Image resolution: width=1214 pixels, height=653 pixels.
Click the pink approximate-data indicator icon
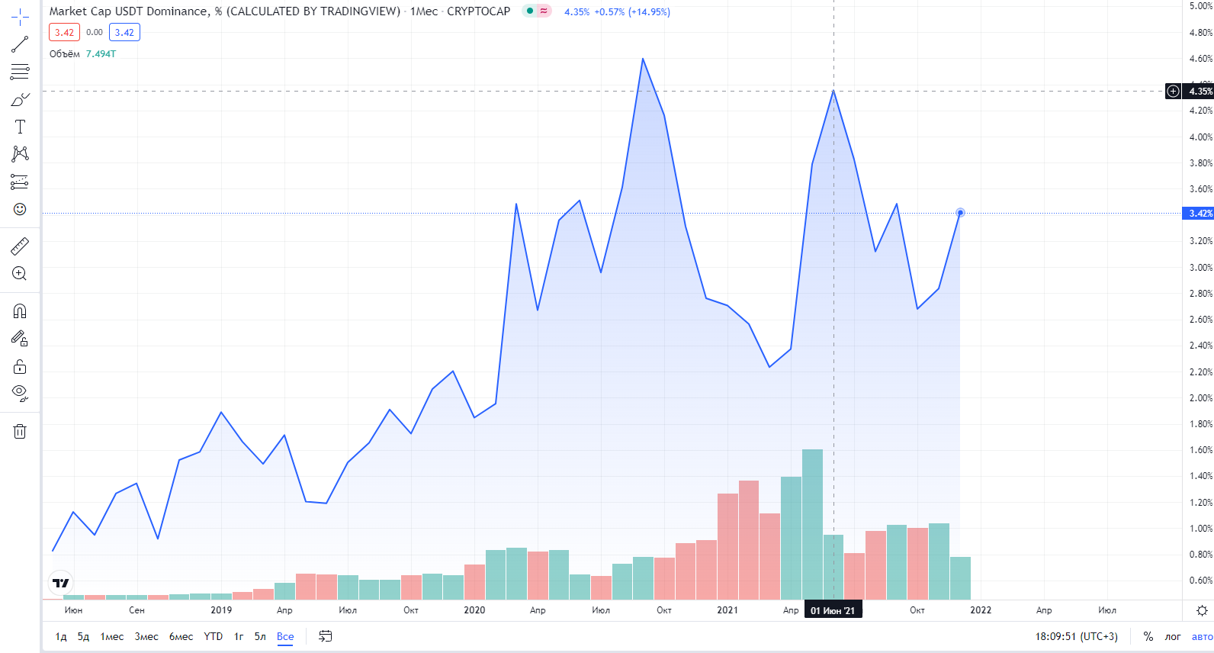[x=544, y=11]
